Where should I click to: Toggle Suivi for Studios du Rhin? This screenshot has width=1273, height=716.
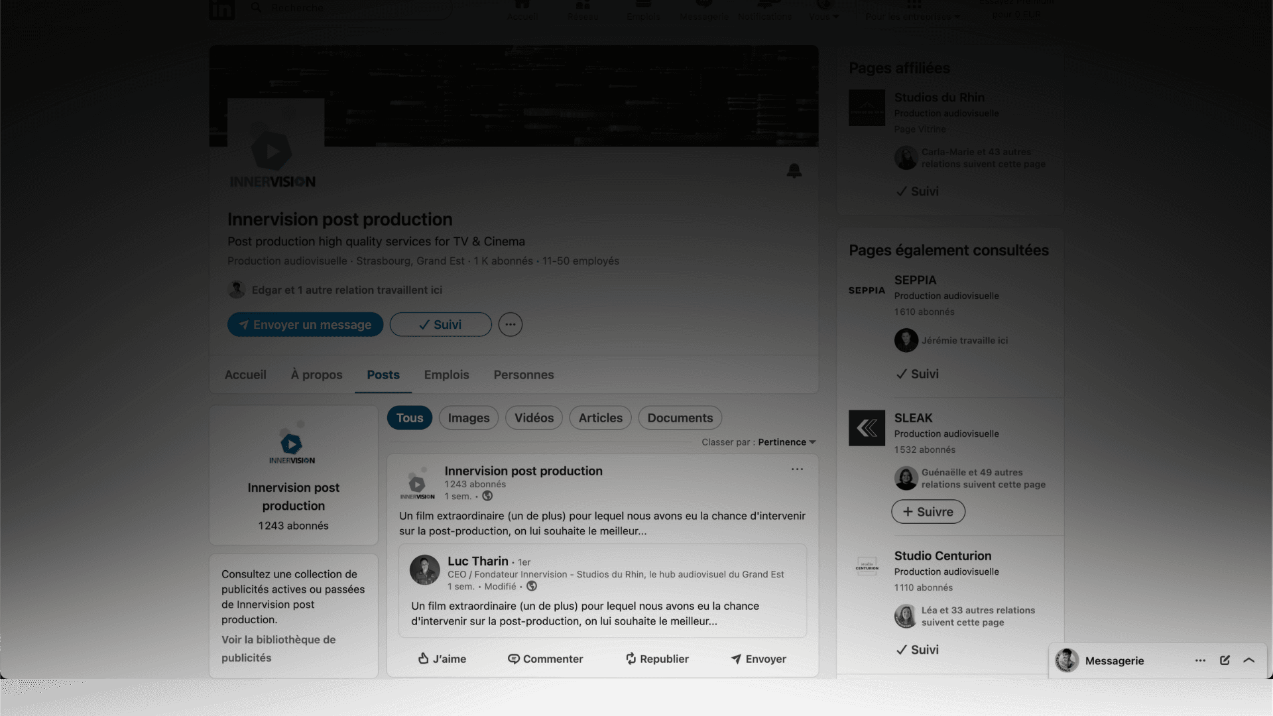(x=917, y=191)
